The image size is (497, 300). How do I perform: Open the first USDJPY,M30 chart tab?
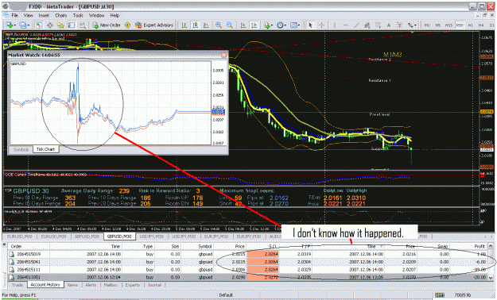tap(153, 237)
